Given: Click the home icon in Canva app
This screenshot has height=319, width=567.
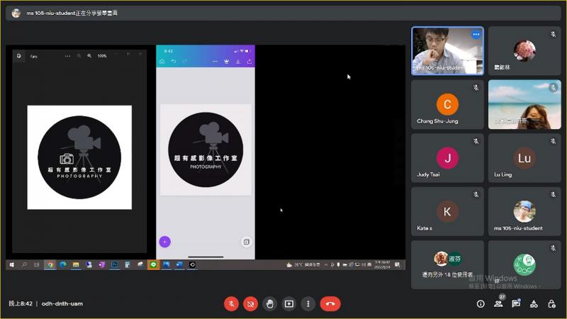Looking at the screenshot, I should pyautogui.click(x=162, y=62).
